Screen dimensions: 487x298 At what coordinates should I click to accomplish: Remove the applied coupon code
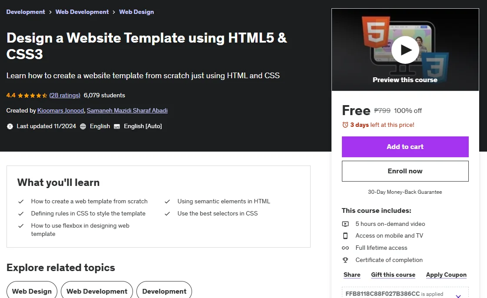458,296
